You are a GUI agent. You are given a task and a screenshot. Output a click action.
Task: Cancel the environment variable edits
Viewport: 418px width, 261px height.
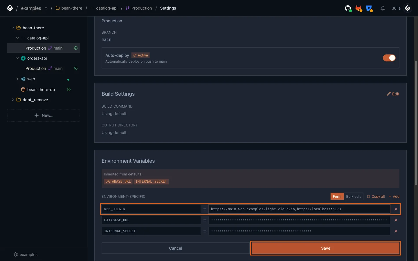coord(175,248)
